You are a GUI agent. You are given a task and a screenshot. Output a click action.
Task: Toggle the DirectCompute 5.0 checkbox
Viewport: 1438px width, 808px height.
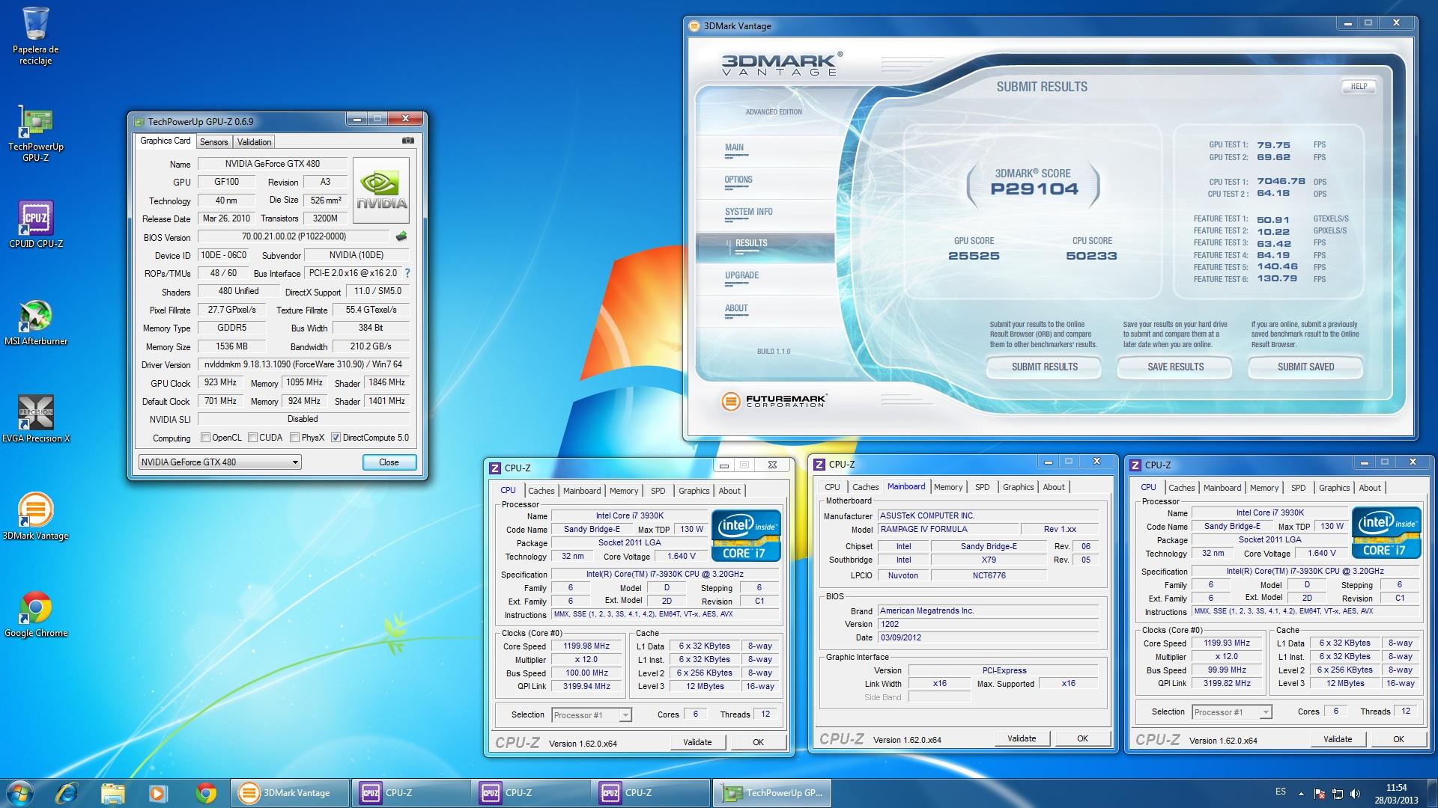(x=336, y=438)
